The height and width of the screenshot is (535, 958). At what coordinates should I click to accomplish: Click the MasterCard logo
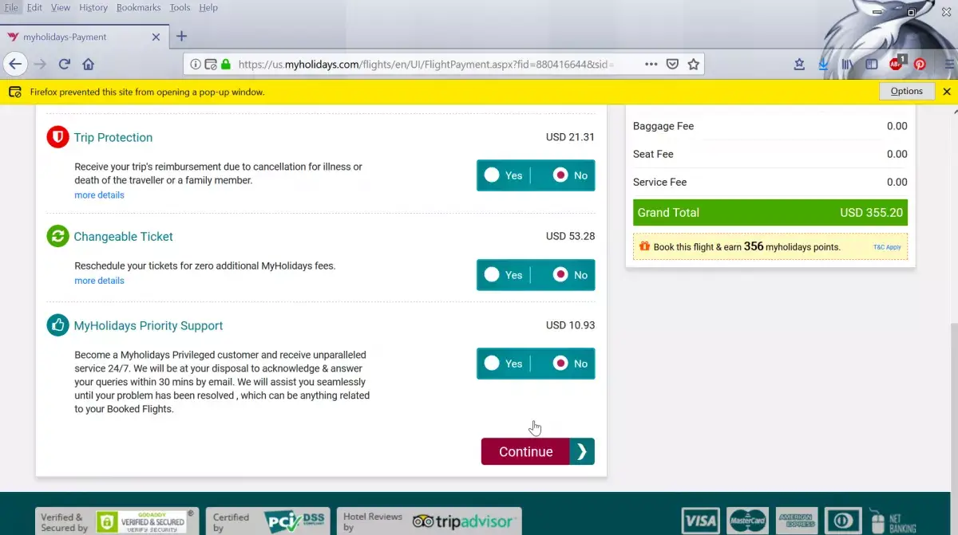click(748, 521)
